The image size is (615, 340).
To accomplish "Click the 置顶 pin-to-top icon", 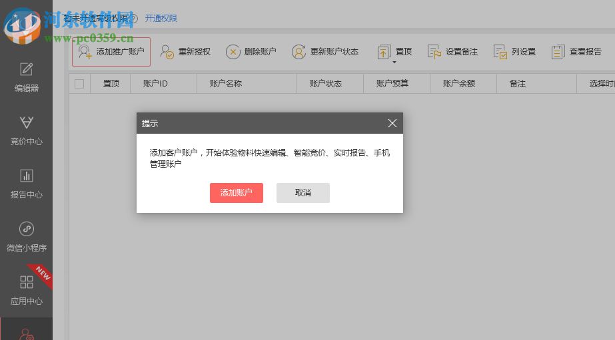I will [384, 52].
